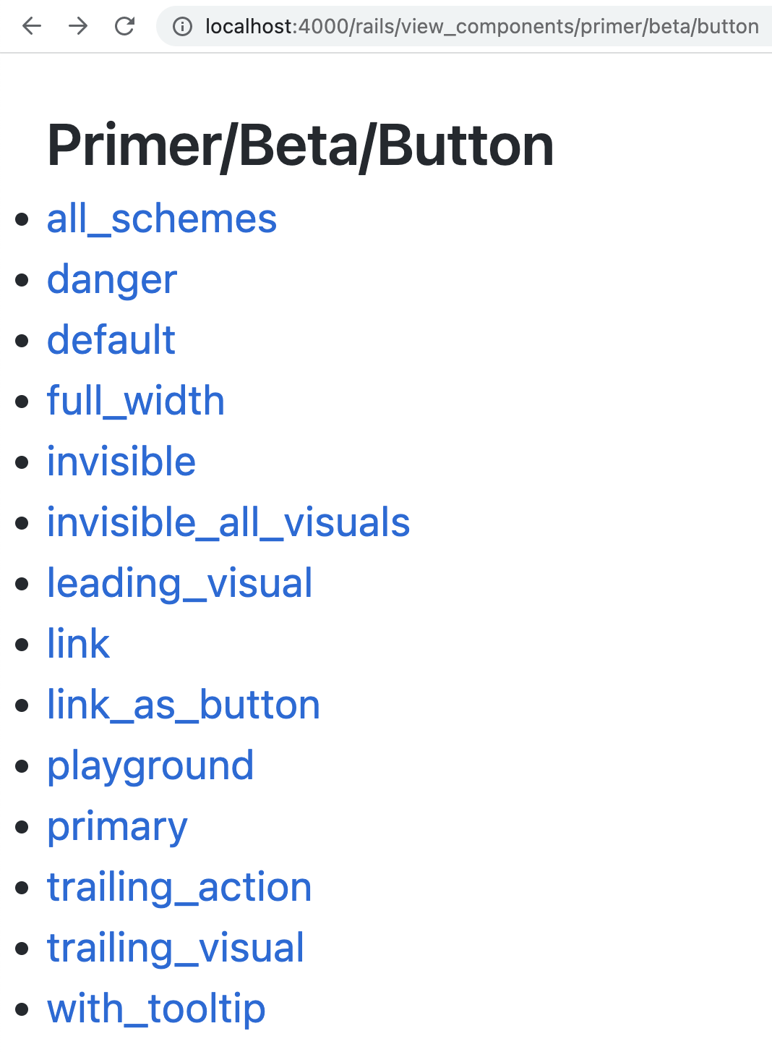The height and width of the screenshot is (1052, 772).
Task: Open the with_tooltip preview
Action: [156, 1009]
